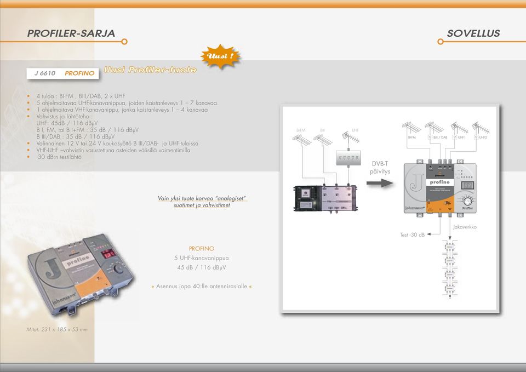The height and width of the screenshot is (372, 526).
Task: Click the rotary knob on the diagram's Profino unit
Action: tap(467, 201)
